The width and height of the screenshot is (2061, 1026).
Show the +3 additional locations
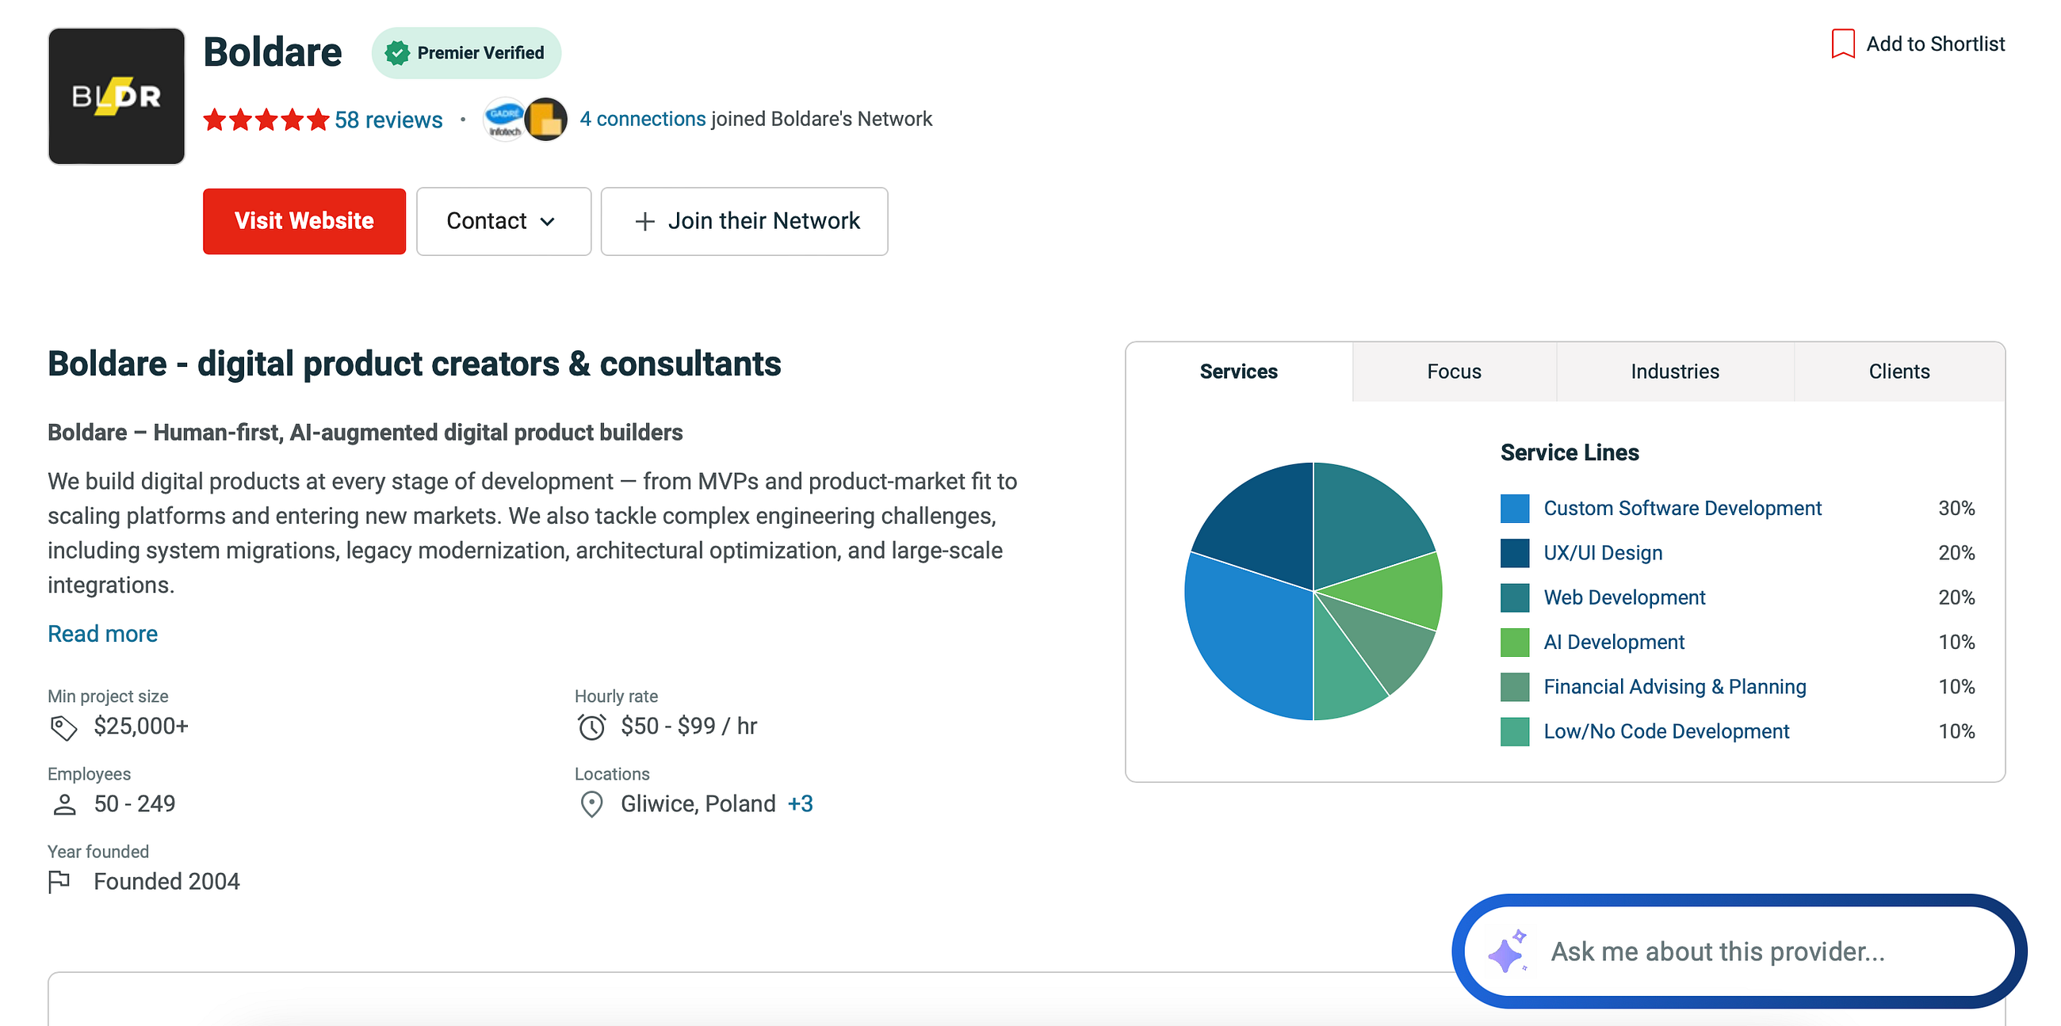pyautogui.click(x=800, y=804)
